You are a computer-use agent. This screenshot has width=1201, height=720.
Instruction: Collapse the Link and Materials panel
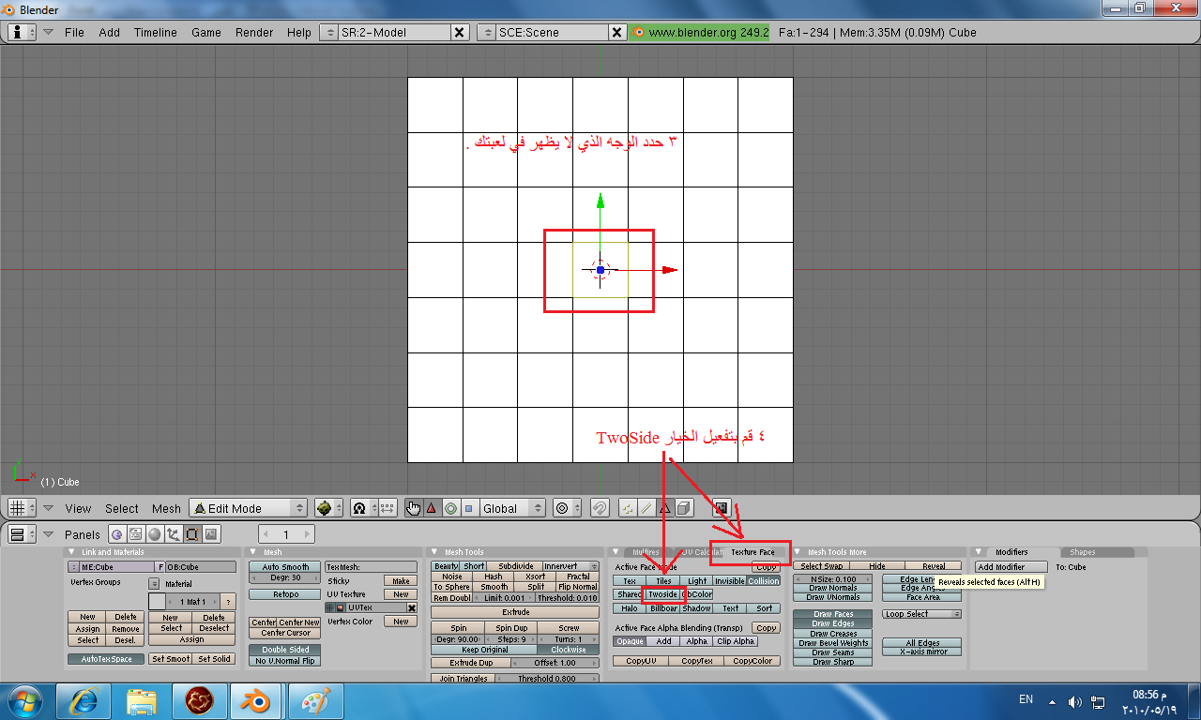[x=73, y=552]
